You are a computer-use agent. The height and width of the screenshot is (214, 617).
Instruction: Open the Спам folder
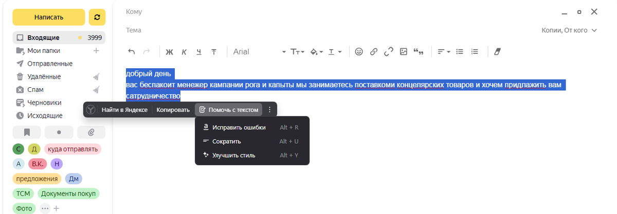[35, 90]
